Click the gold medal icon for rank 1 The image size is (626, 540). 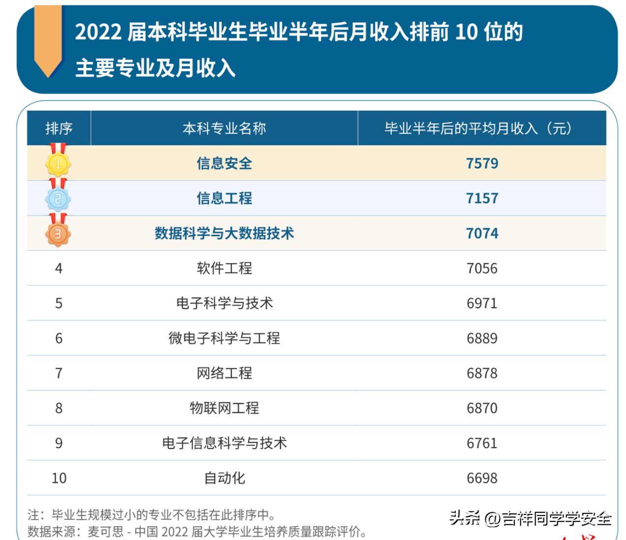[58, 164]
